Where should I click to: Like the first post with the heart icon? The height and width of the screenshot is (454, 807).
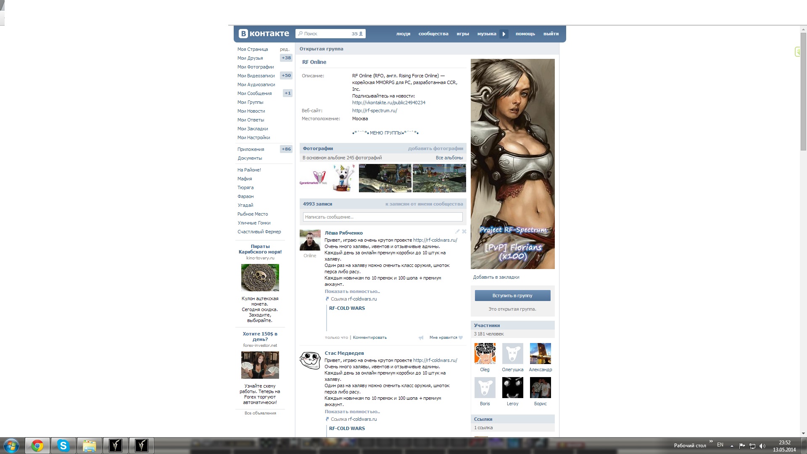461,338
